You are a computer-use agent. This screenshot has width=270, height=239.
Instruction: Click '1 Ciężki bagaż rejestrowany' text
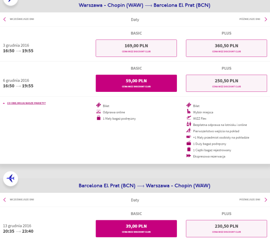click(212, 150)
